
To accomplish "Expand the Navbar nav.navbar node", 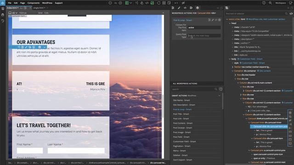I will click(233, 67).
